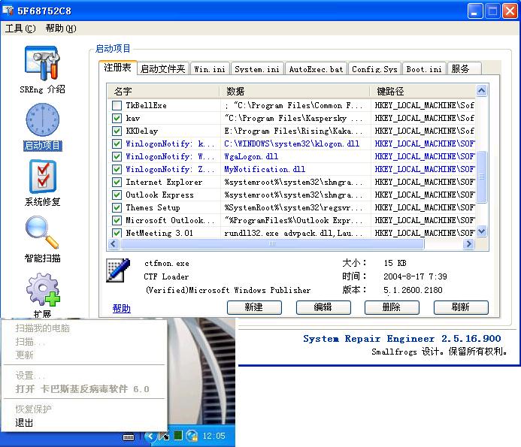Open the SREng 介绍 section icon

click(42, 64)
